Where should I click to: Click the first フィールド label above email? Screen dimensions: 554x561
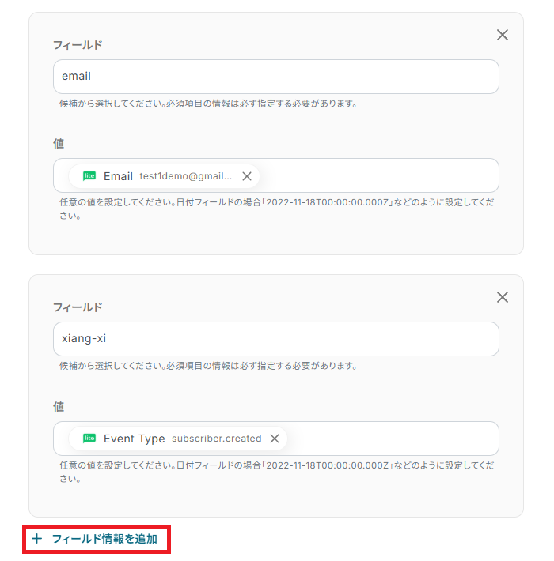pos(78,45)
